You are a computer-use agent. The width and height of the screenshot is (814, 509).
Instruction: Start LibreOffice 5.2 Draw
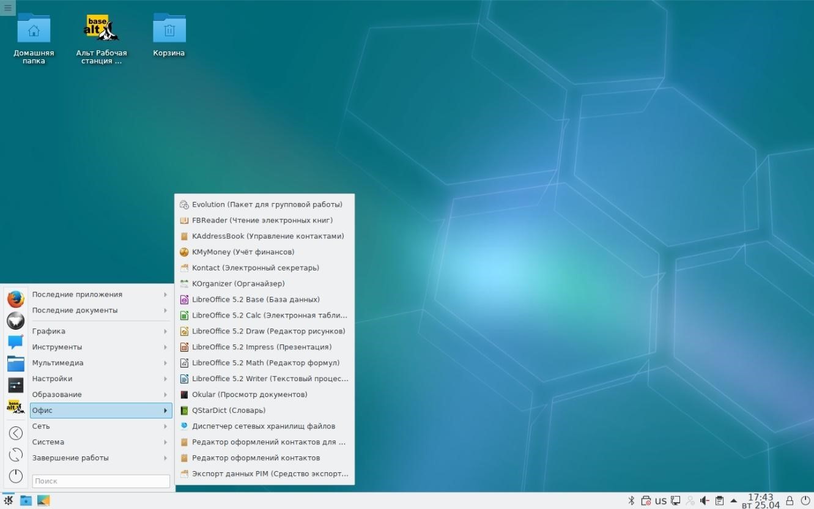pos(264,331)
